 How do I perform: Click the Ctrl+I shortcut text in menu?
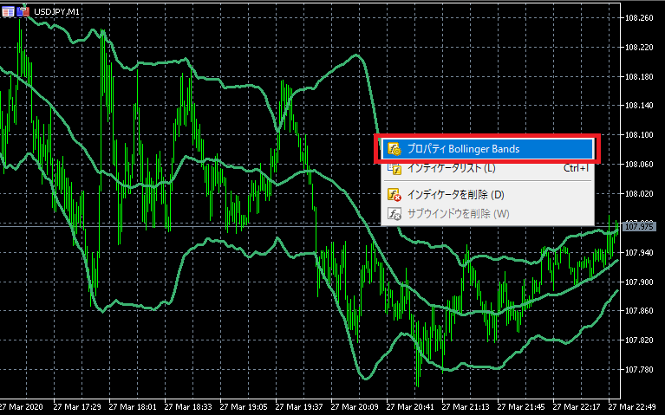point(576,168)
